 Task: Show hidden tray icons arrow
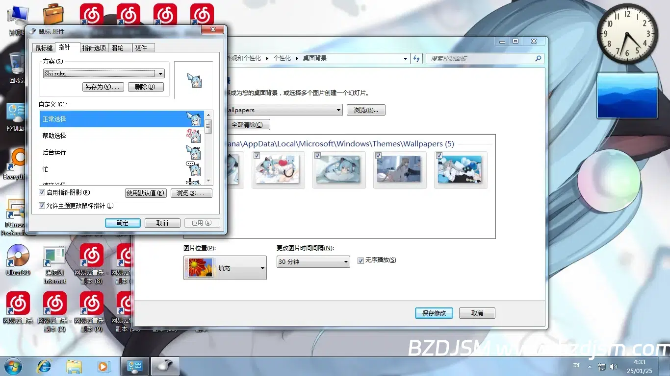(x=590, y=367)
